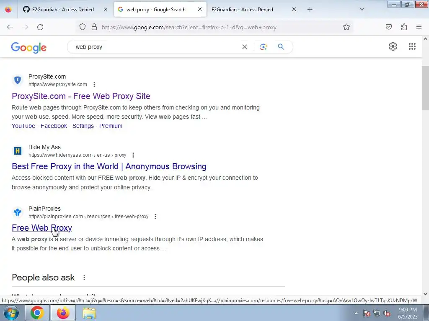
Task: Open the Firefox hamburger menu
Action: [x=419, y=27]
